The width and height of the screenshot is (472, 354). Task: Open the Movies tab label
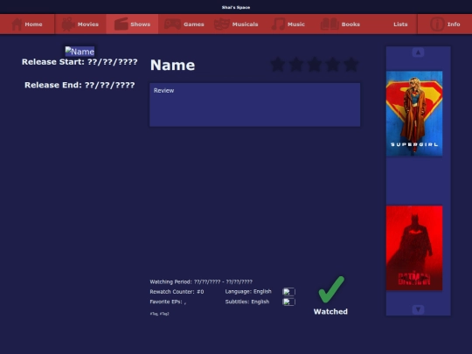[x=88, y=24]
